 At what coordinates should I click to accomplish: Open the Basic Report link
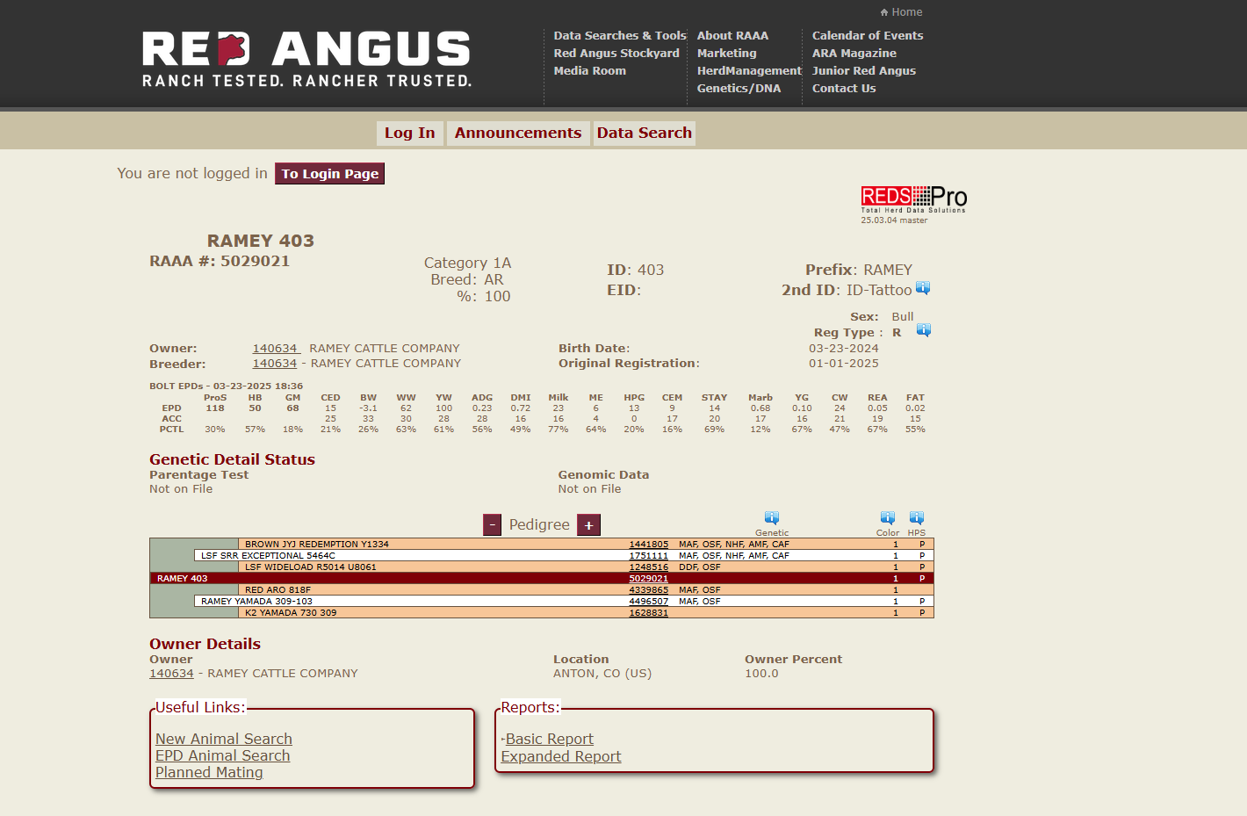pyautogui.click(x=550, y=740)
